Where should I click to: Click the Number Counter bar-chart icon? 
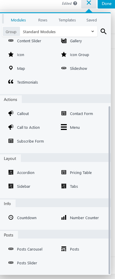64,217
